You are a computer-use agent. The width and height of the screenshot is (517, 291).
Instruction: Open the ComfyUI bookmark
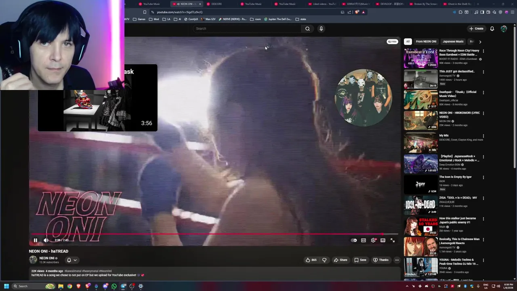tap(191, 19)
